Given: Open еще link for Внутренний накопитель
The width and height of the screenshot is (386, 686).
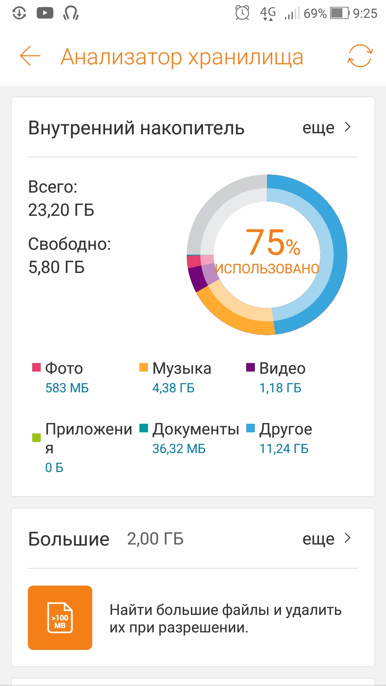Looking at the screenshot, I should [x=318, y=128].
